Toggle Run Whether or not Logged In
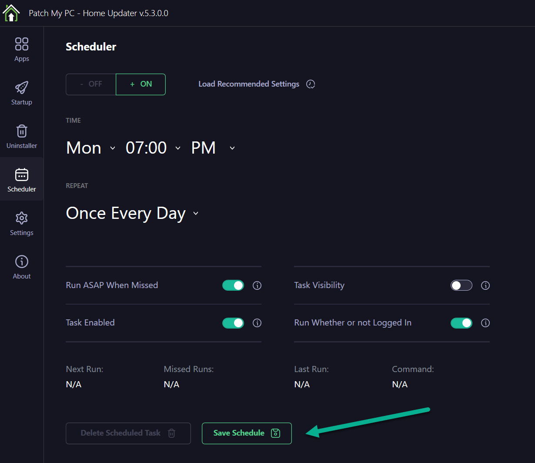The width and height of the screenshot is (535, 463). click(x=461, y=323)
